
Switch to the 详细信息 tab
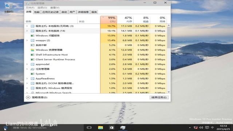(x=83, y=12)
